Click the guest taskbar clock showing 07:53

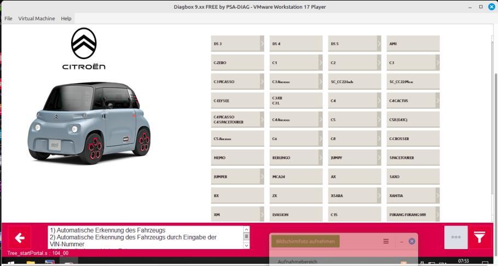464,261
